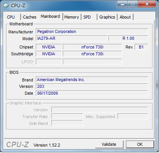This screenshot has height=153, width=159.
Task: Minimize the CPU-Z window
Action: click(x=122, y=4)
